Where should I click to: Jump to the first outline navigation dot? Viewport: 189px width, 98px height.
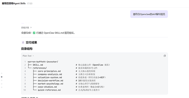(2, 73)
